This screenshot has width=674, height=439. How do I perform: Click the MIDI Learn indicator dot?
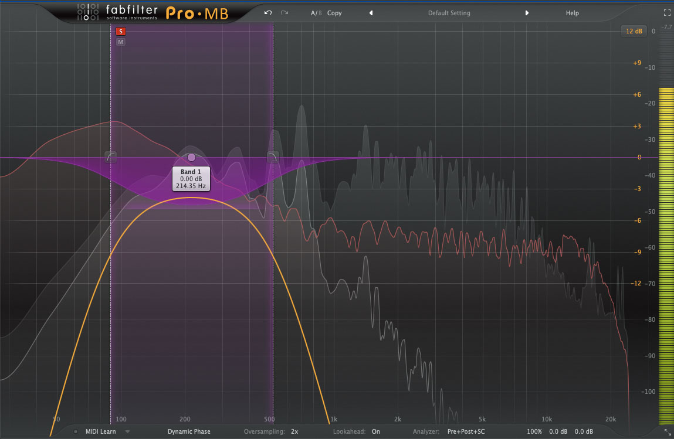pyautogui.click(x=76, y=431)
